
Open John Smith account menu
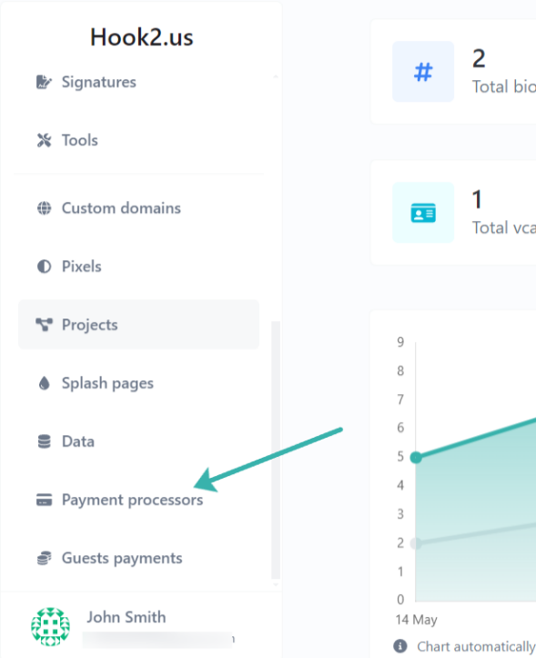point(141,626)
